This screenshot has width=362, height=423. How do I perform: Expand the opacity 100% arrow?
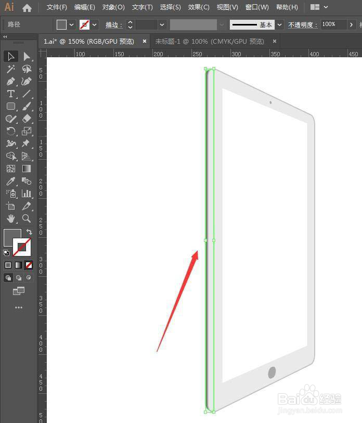coord(351,25)
